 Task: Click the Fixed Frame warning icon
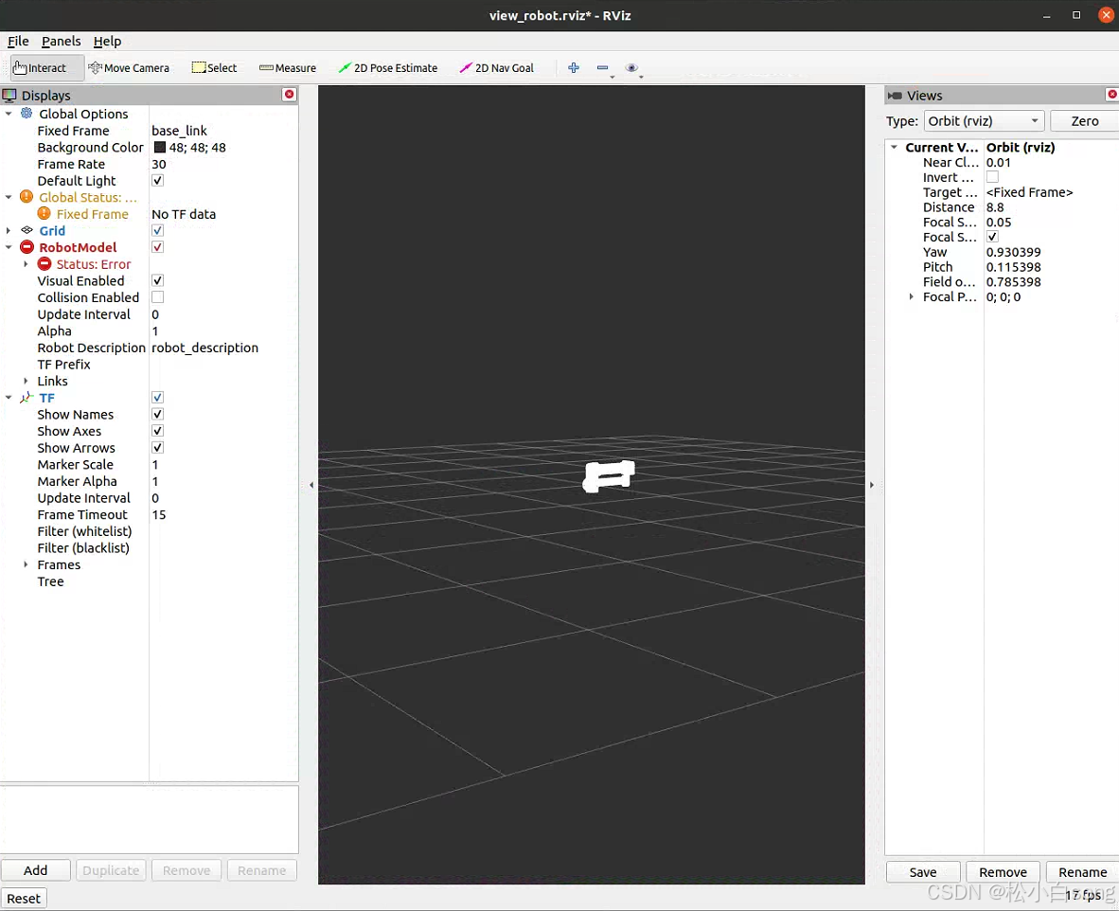click(x=44, y=213)
